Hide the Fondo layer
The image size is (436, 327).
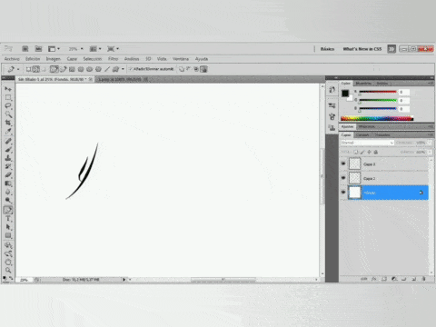point(343,193)
